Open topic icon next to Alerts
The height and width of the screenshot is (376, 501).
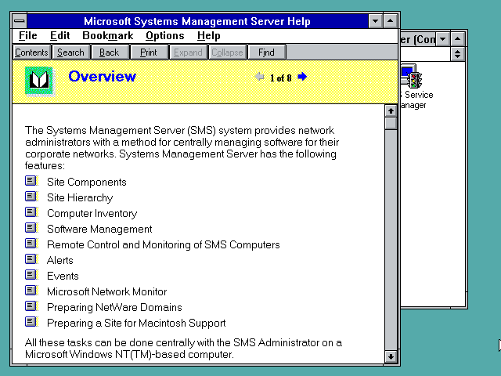click(31, 259)
